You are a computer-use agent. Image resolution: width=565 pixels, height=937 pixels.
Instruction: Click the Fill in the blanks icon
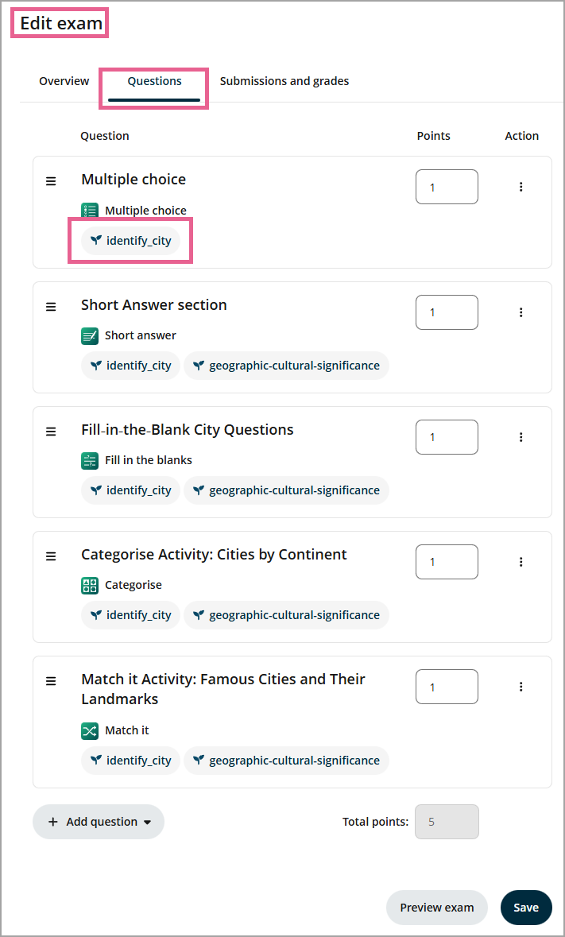coord(90,461)
